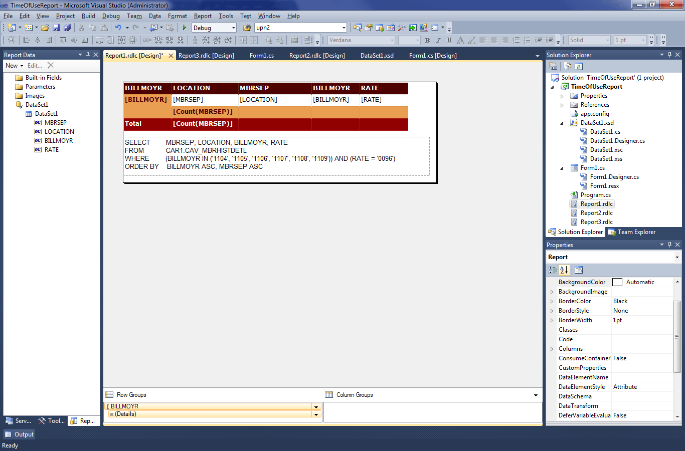Select the LOCATION field under DataSet1
This screenshot has width=685, height=451.
(x=59, y=132)
